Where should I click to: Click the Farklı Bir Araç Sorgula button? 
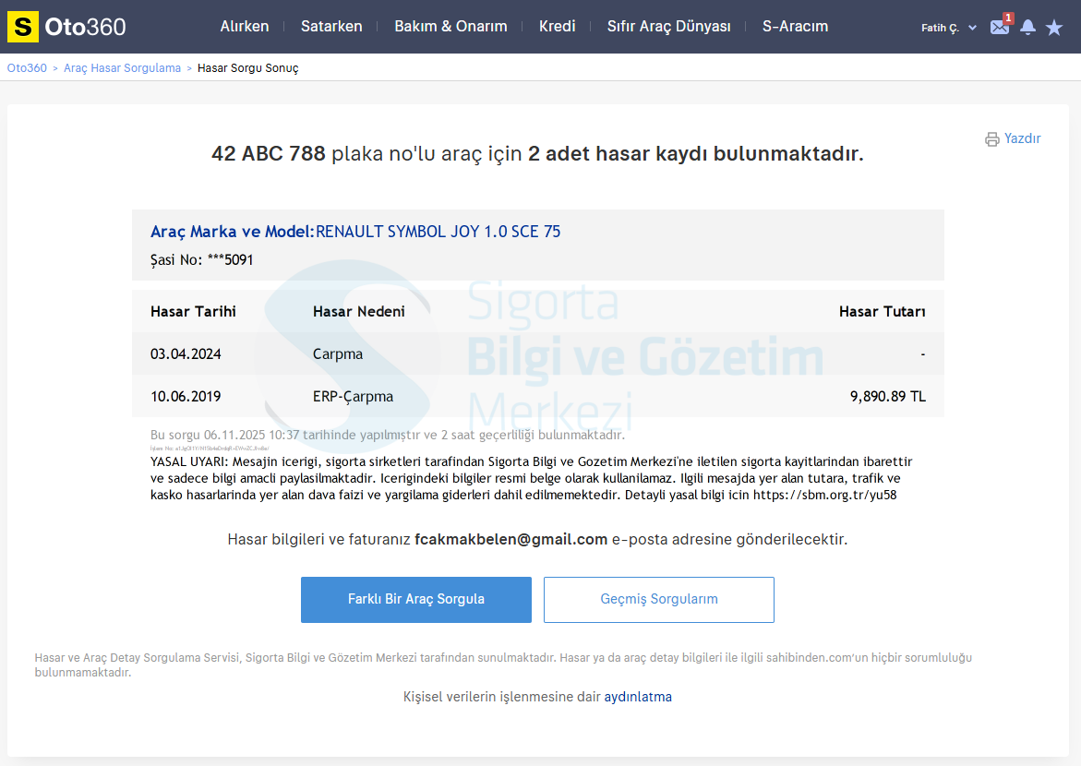tap(416, 600)
